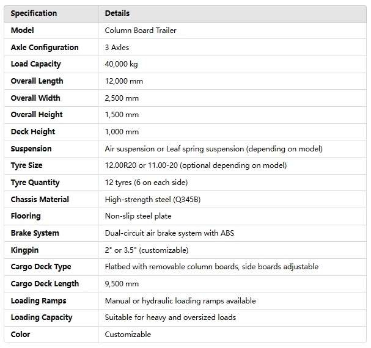Click the air or leaf spring suspension text
371x348 pixels.
click(213, 149)
